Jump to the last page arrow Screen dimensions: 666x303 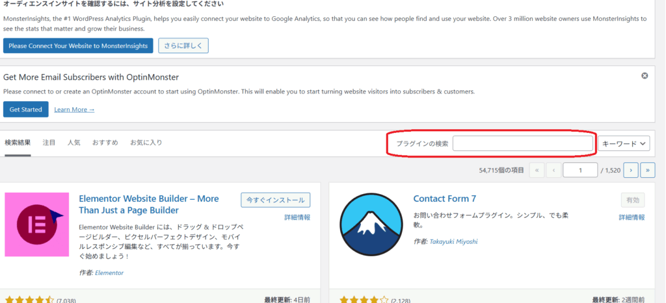pyautogui.click(x=648, y=170)
